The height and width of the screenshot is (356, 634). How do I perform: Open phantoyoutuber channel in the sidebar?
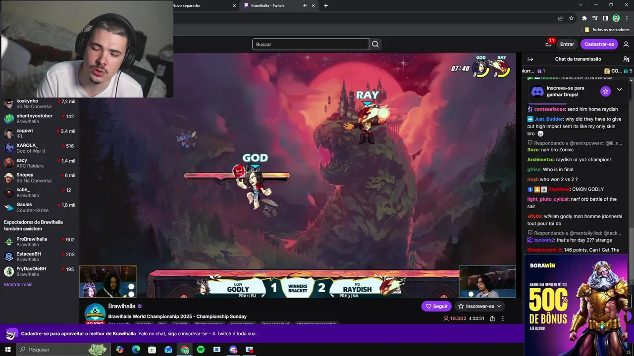pos(40,119)
